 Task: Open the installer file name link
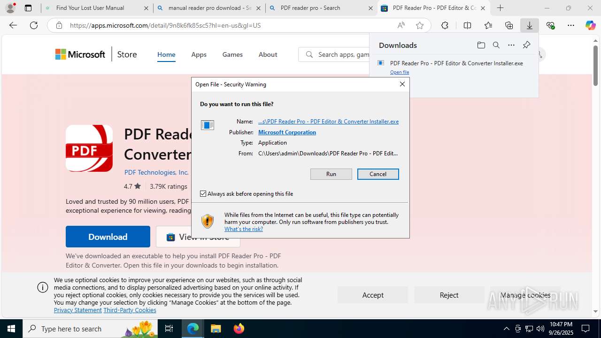pyautogui.click(x=328, y=122)
